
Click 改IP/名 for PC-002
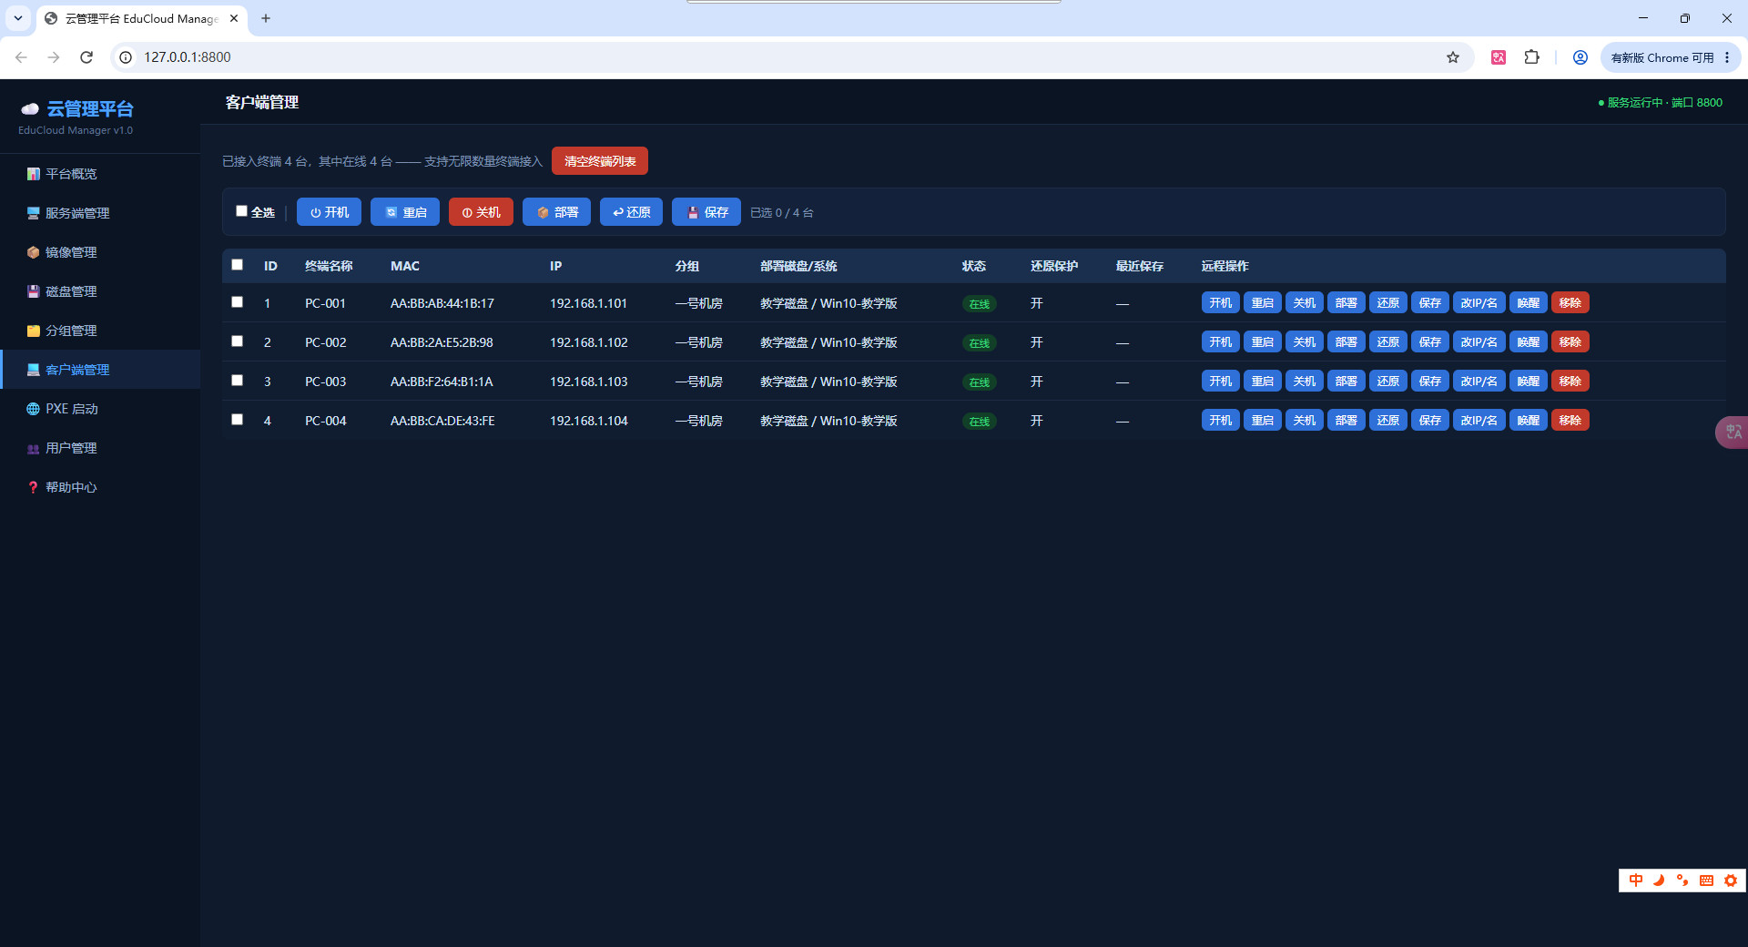pos(1479,342)
